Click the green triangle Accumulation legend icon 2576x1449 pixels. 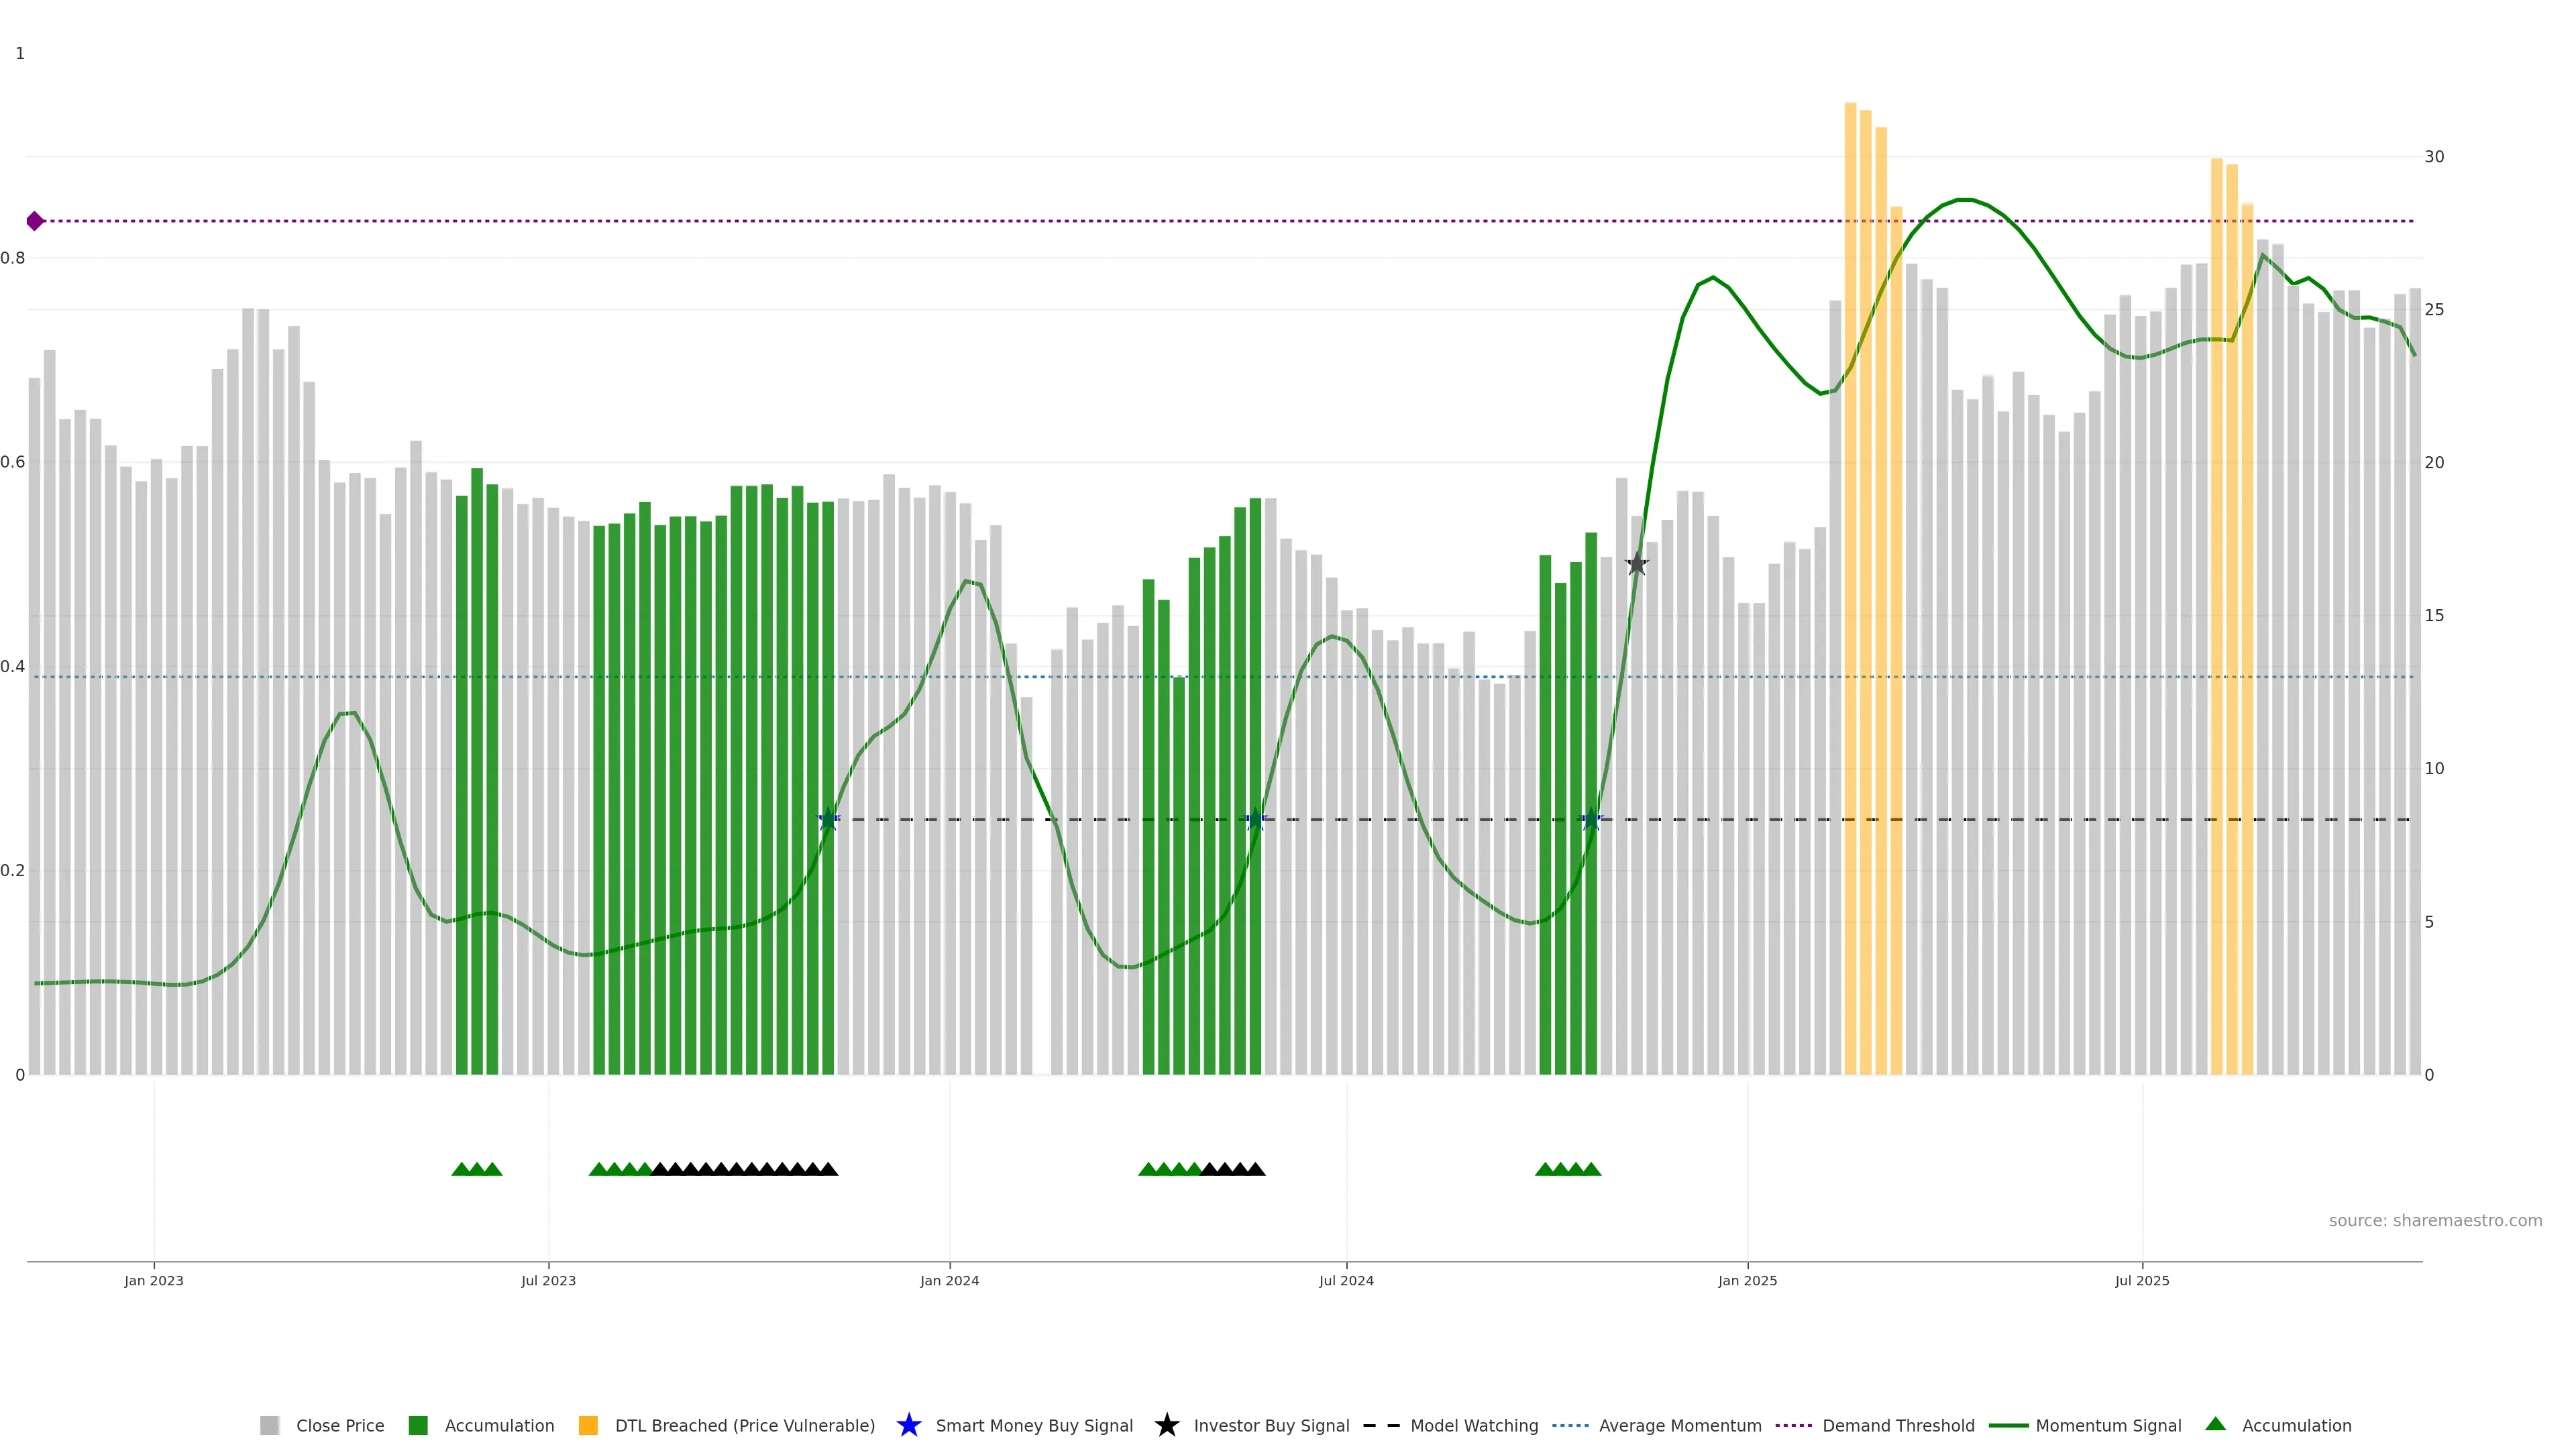tap(2215, 1424)
